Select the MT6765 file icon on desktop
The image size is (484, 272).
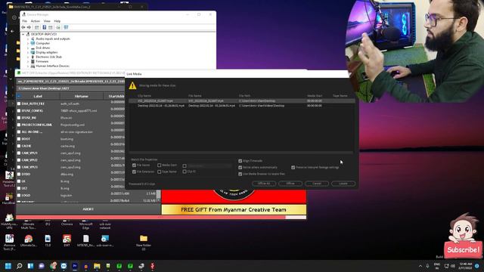coord(85,240)
